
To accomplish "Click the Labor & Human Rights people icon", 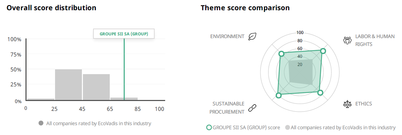I will click(347, 40).
